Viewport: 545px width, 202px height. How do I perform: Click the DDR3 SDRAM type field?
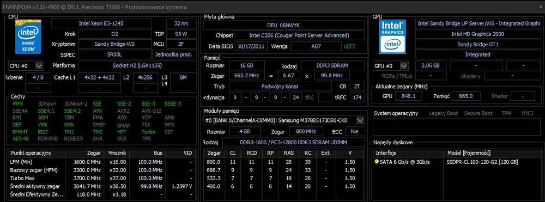332,65
